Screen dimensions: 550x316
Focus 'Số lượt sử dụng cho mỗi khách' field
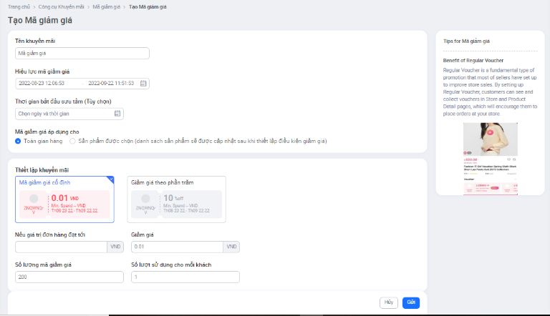[185, 277]
